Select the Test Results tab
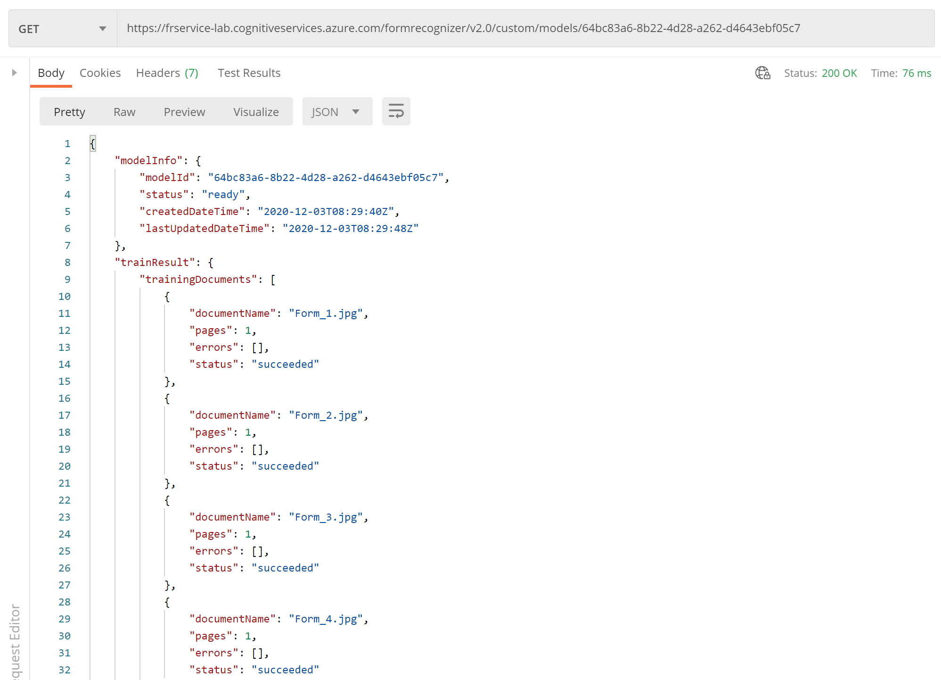Screen dimensions: 941x680 pos(249,73)
